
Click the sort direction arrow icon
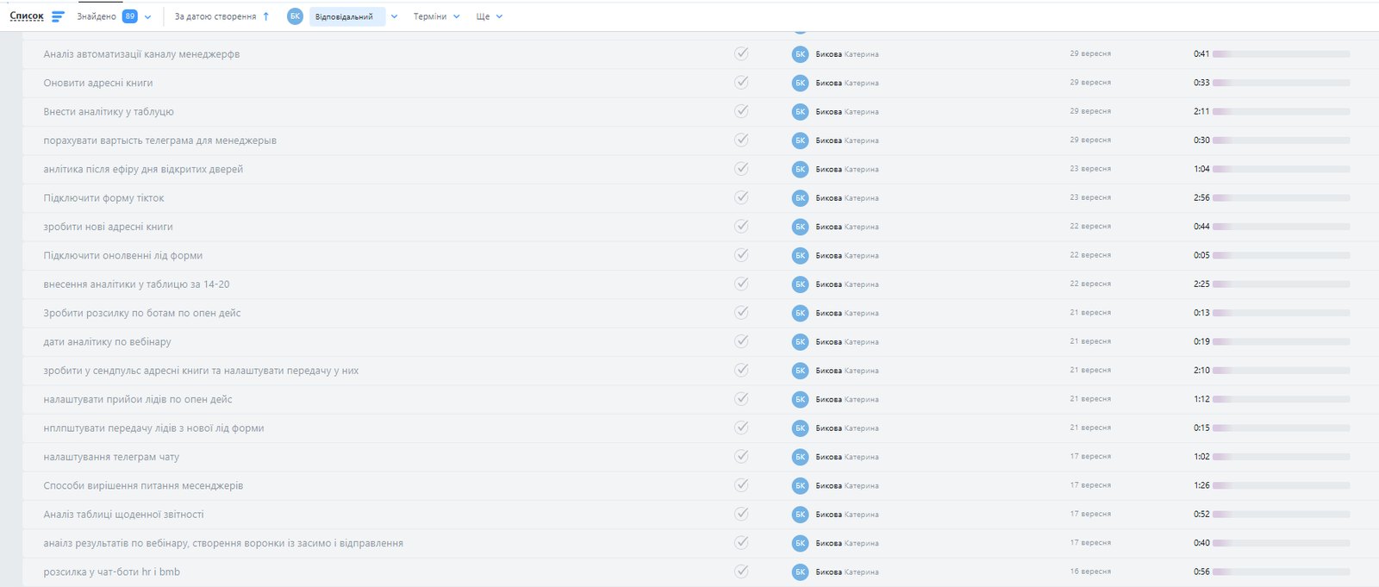[265, 16]
